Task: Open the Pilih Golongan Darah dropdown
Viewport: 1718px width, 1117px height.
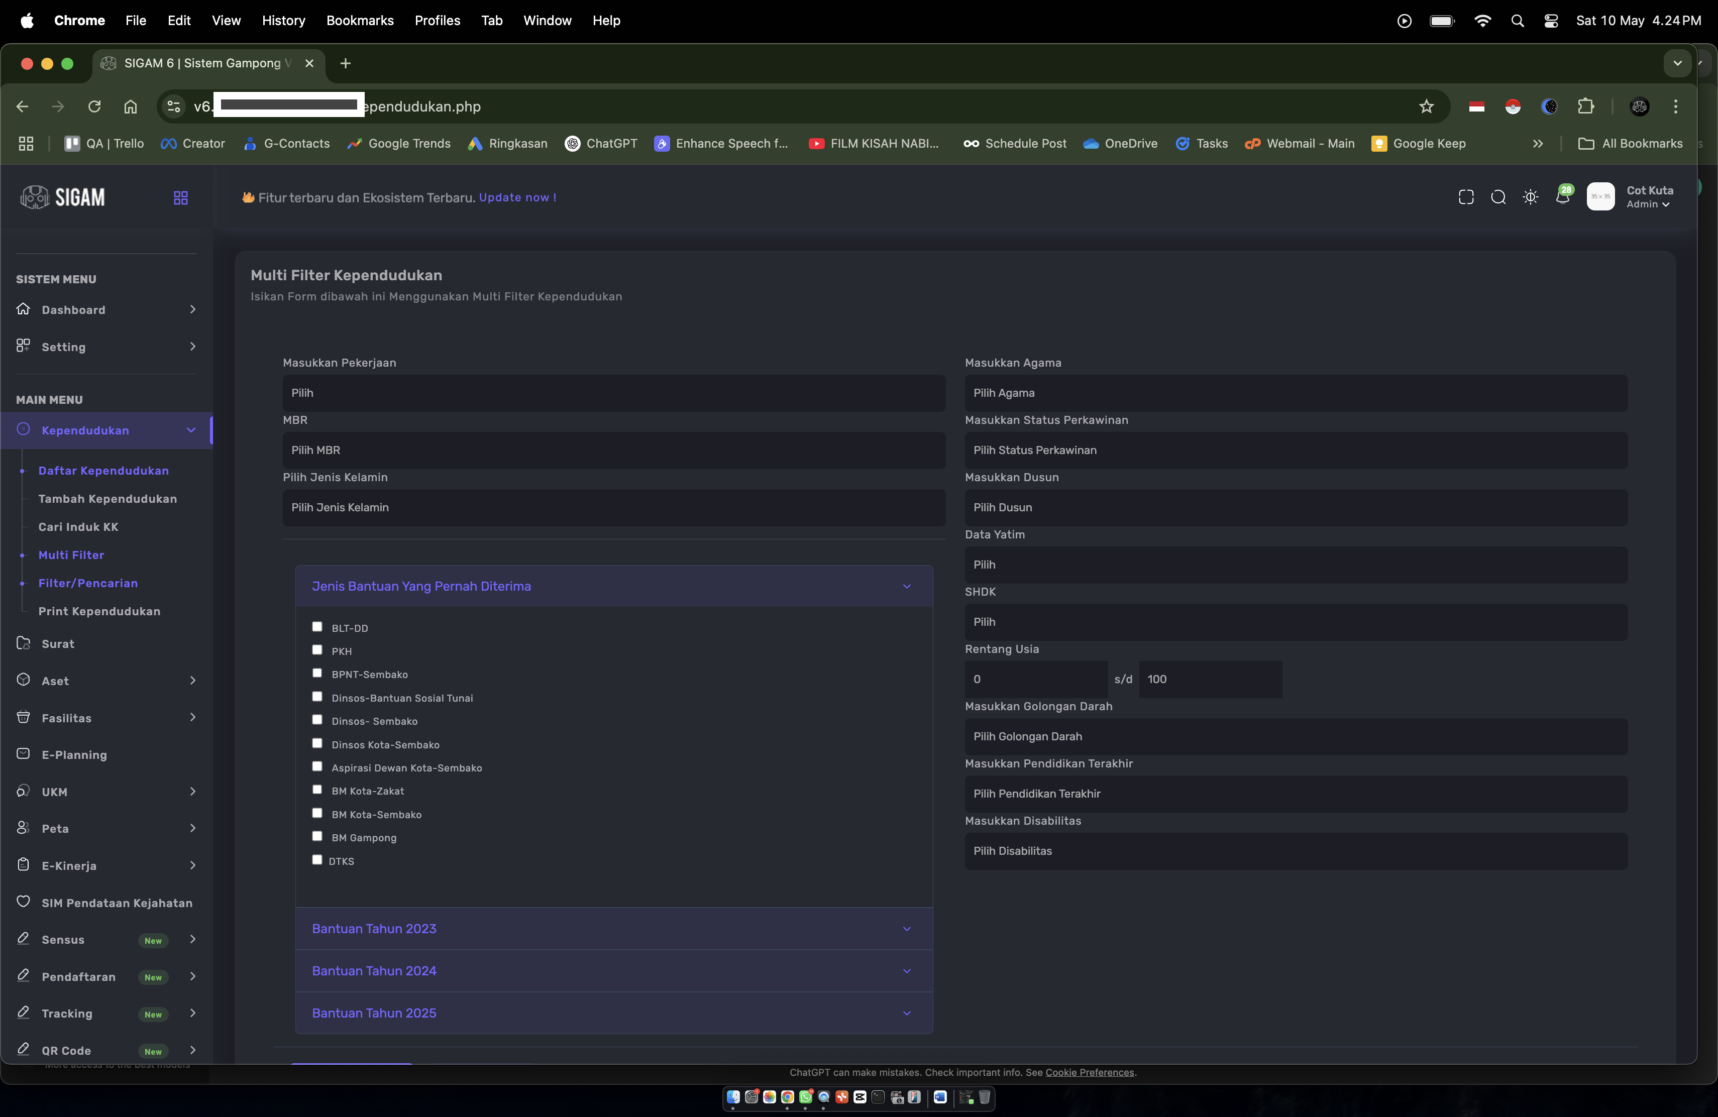Action: coord(1295,736)
